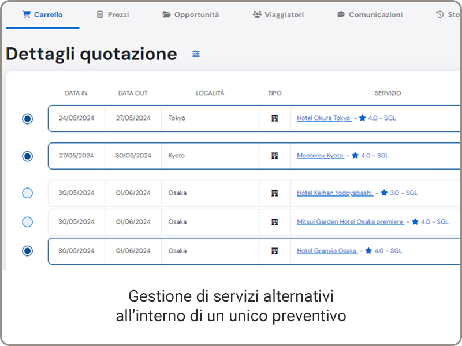Select the radio for Hotel Keihan Yodoyabashi
Image resolution: width=462 pixels, height=346 pixels.
point(27,193)
